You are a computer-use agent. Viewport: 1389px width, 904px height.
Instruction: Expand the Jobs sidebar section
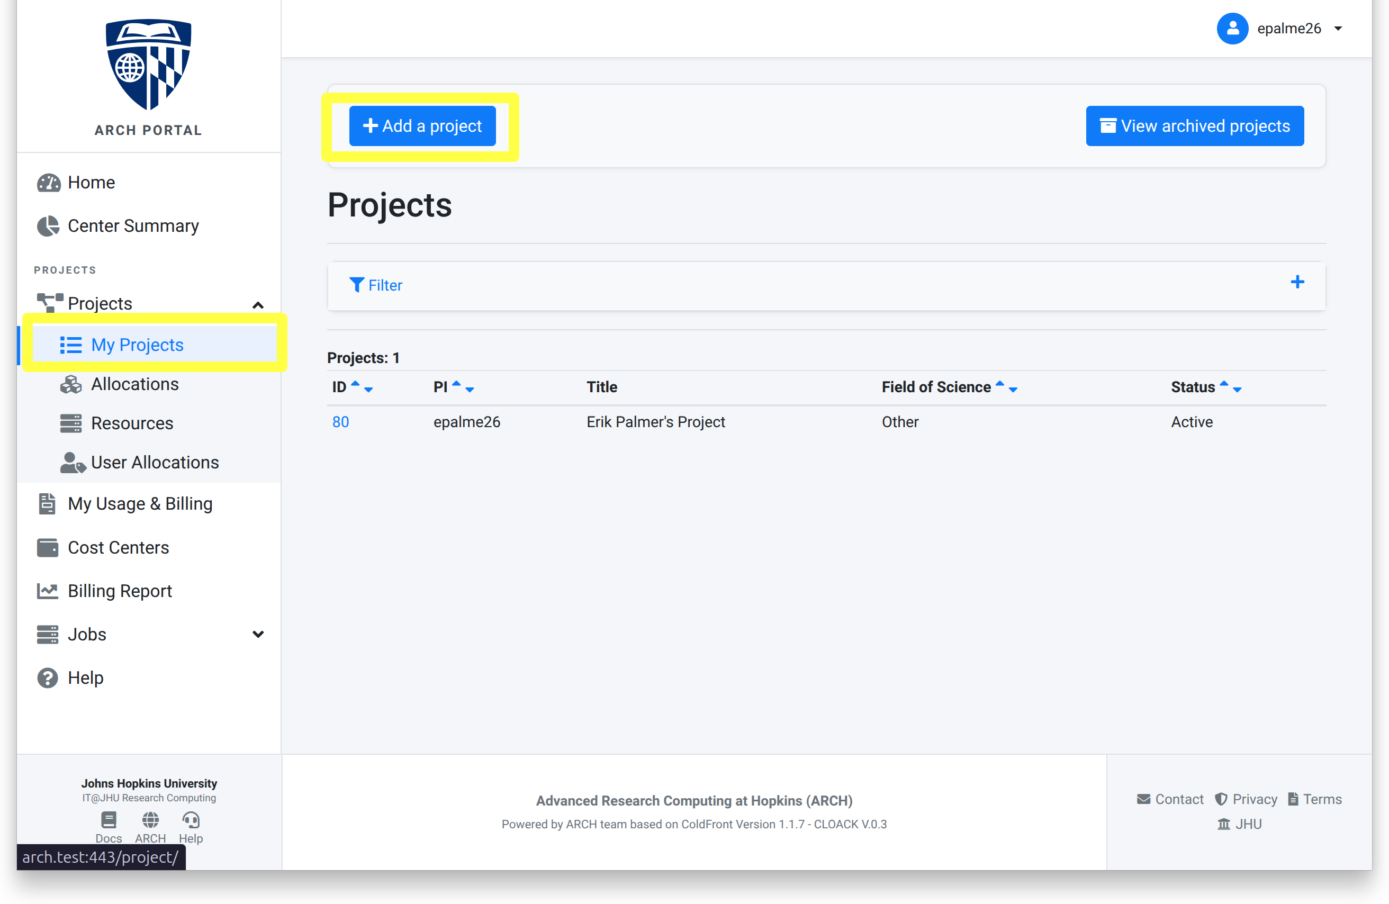pos(258,635)
